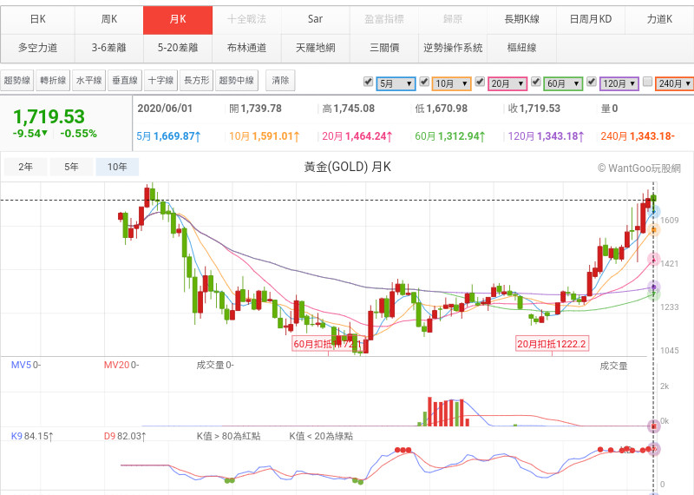The width and height of the screenshot is (694, 495).
Task: Choose the 長方形 rectangle drawing tool
Action: tap(195, 81)
